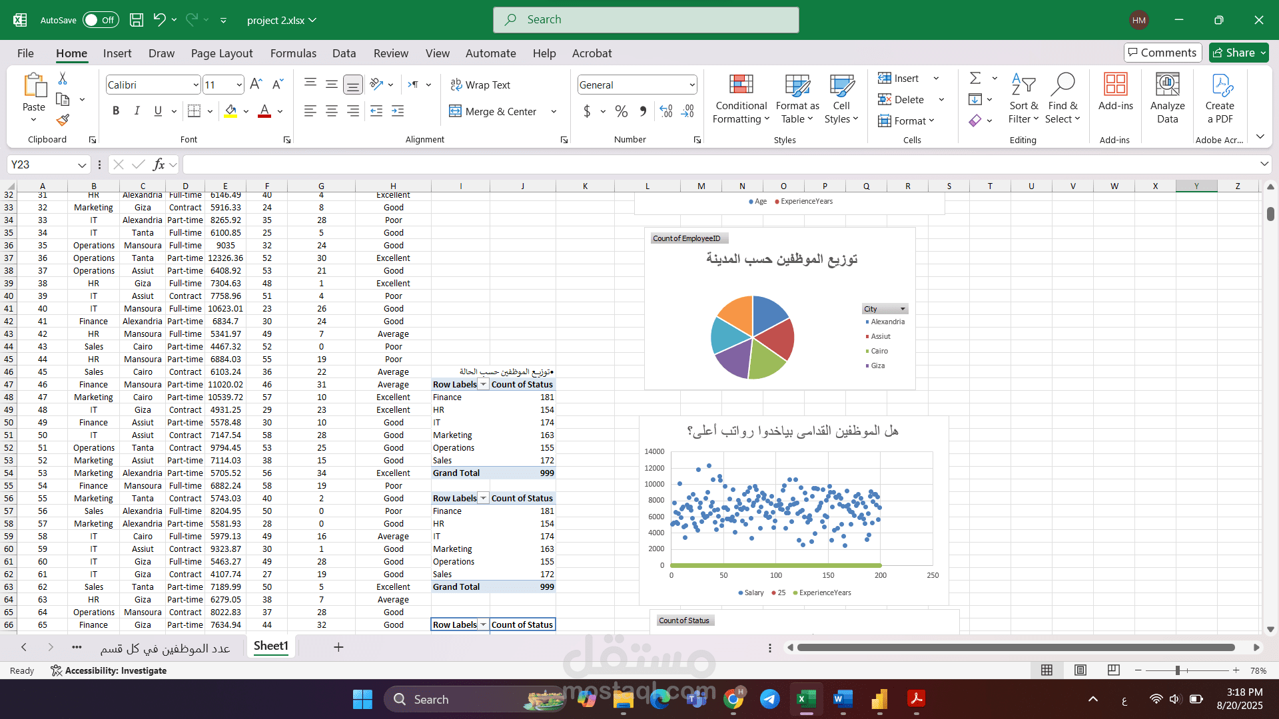This screenshot has width=1279, height=719.
Task: Expand the General number format dropdown
Action: (x=691, y=85)
